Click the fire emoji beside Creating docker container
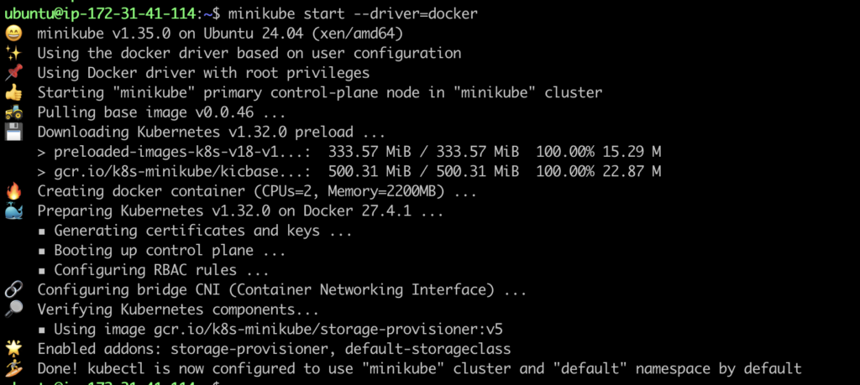This screenshot has height=385, width=860. 13,192
